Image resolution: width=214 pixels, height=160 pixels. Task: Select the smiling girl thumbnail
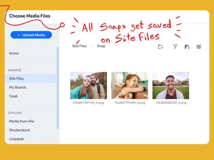[x=130, y=86]
